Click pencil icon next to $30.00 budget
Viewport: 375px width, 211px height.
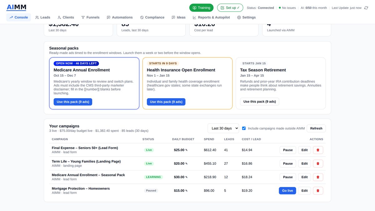[x=187, y=177]
